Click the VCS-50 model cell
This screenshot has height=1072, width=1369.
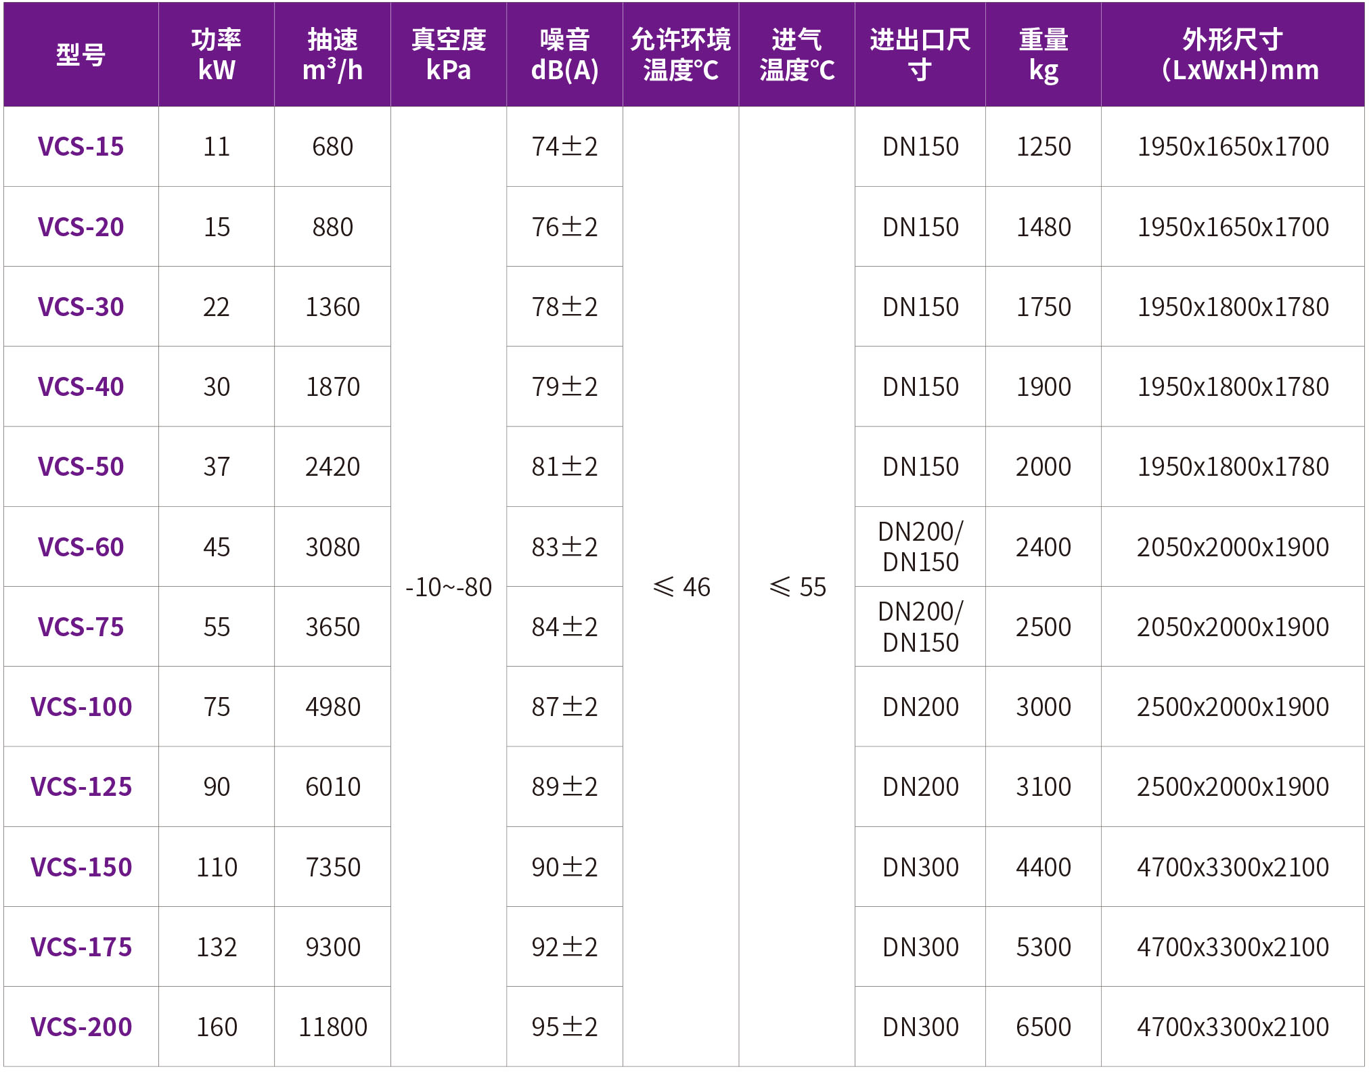click(81, 467)
